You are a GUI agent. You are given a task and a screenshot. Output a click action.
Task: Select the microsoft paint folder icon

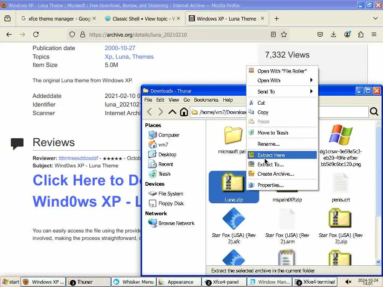[233, 135]
